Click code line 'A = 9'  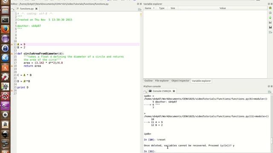[21, 44]
